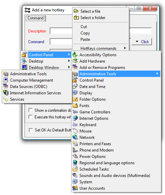Click the Add or Remove Programs icon
This screenshot has height=195, width=165.
pyautogui.click(x=75, y=68)
